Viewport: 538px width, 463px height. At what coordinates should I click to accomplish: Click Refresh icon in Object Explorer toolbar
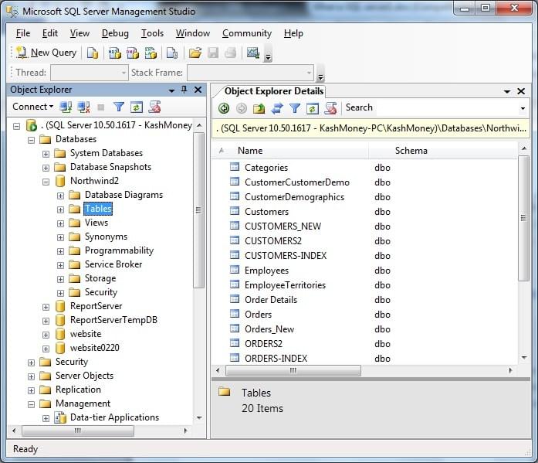(x=137, y=107)
